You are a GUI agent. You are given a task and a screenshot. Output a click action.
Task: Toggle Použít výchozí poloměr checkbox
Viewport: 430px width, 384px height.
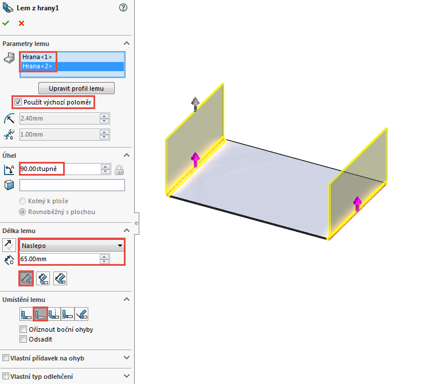click(x=18, y=102)
